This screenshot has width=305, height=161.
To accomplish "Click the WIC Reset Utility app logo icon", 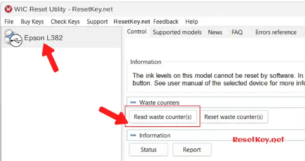I will point(8,9).
